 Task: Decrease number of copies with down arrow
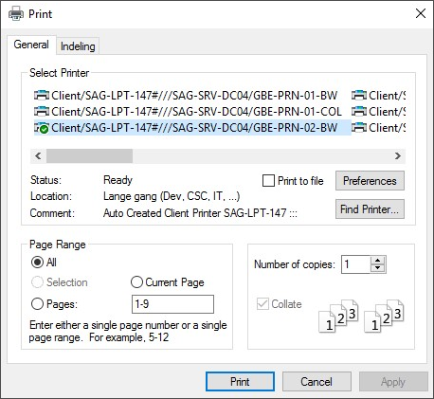377,268
